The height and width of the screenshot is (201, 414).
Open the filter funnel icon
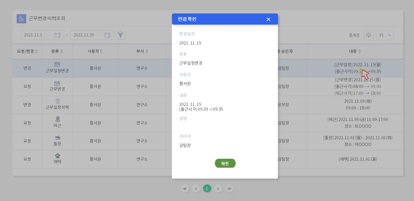tap(120, 35)
